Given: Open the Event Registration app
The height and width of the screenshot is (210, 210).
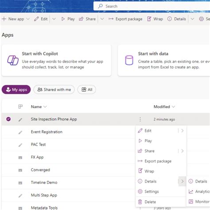Looking at the screenshot, I should click(47, 132).
